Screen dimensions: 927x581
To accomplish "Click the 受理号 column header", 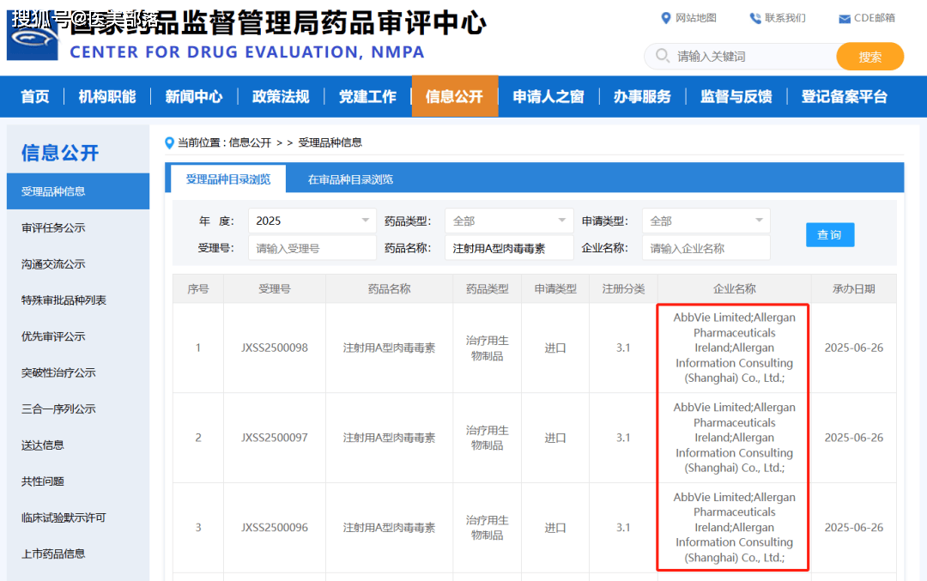I will coord(275,289).
